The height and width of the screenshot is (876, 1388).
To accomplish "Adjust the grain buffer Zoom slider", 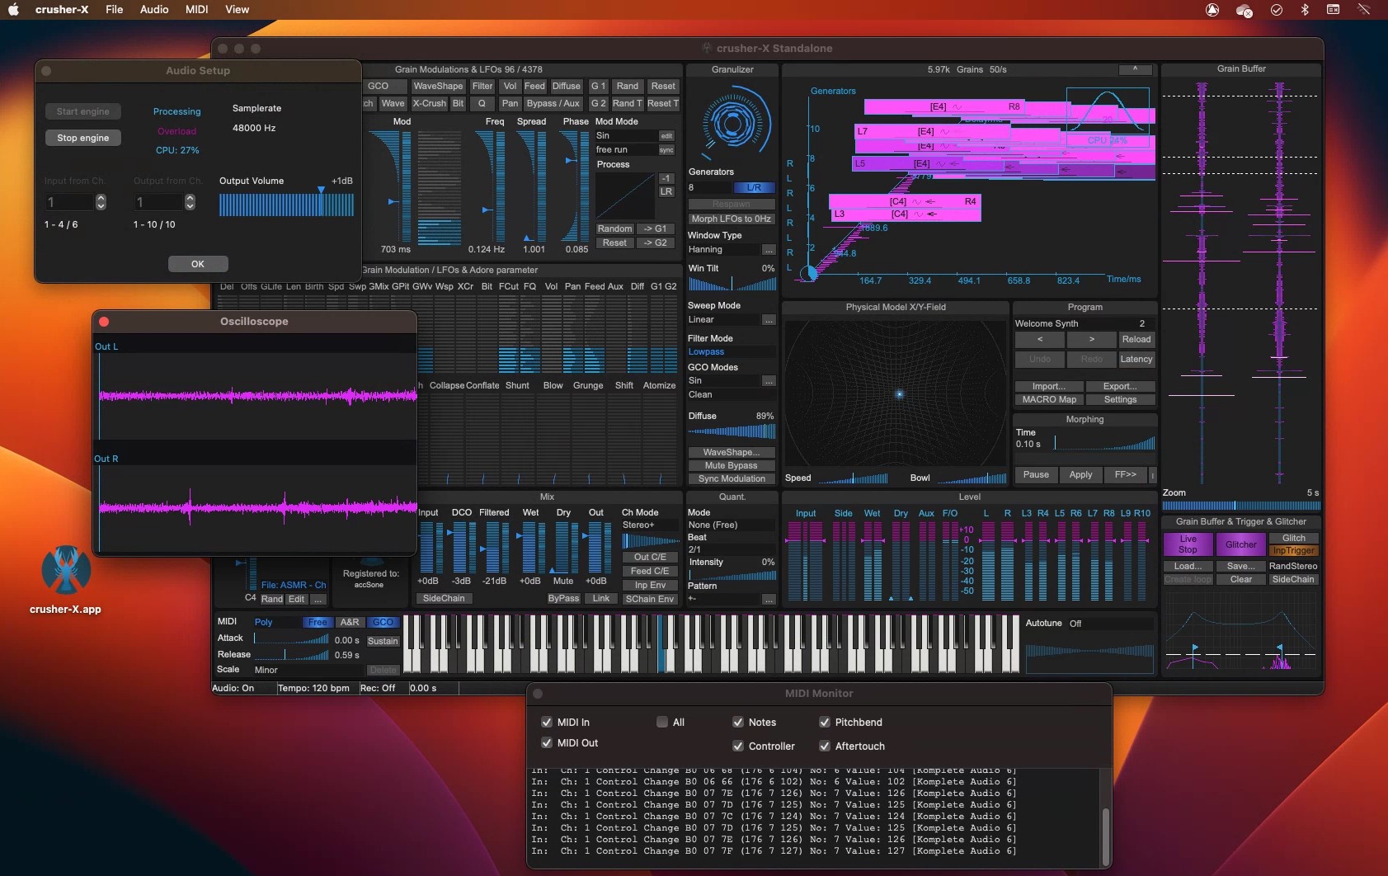I will coord(1240,506).
